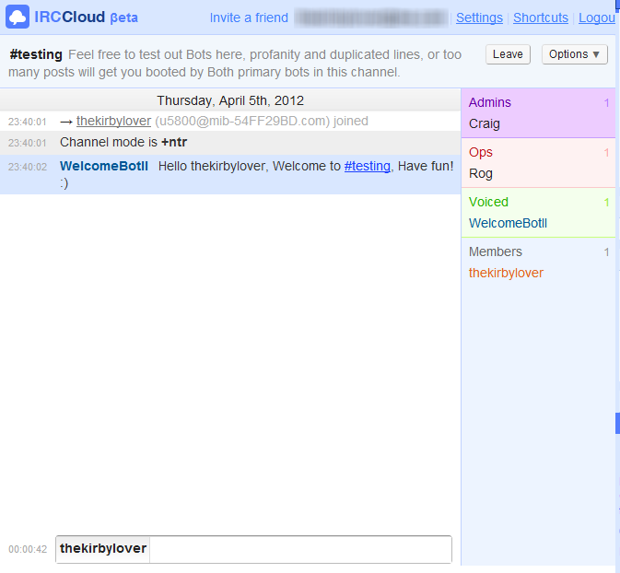This screenshot has width=620, height=573.
Task: Open the Settings link
Action: (x=479, y=18)
